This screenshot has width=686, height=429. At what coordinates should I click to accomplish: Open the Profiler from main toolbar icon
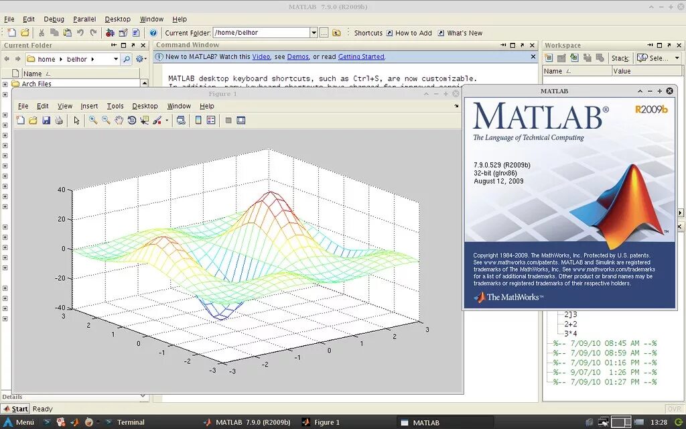click(136, 33)
